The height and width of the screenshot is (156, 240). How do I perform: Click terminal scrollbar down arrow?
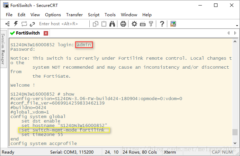235,143
